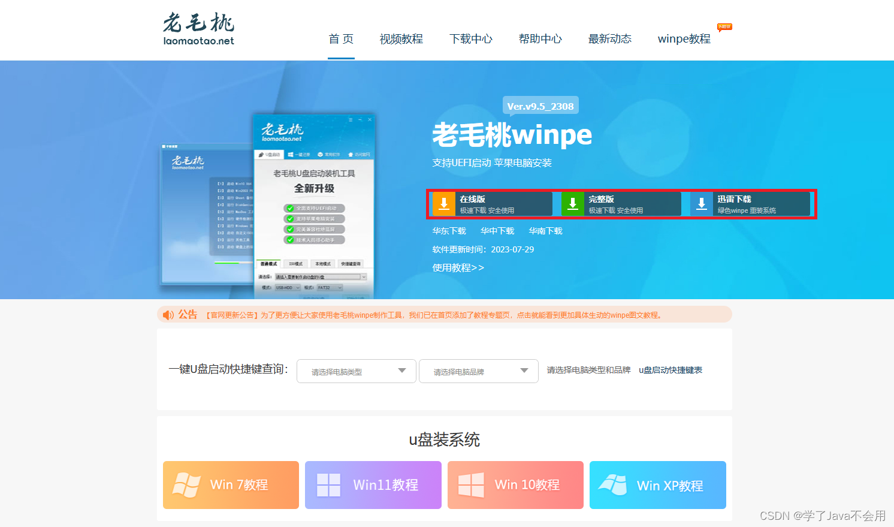Screen dimensions: 894x527
Task: Open the 视频教程 menu item
Action: 401,39
